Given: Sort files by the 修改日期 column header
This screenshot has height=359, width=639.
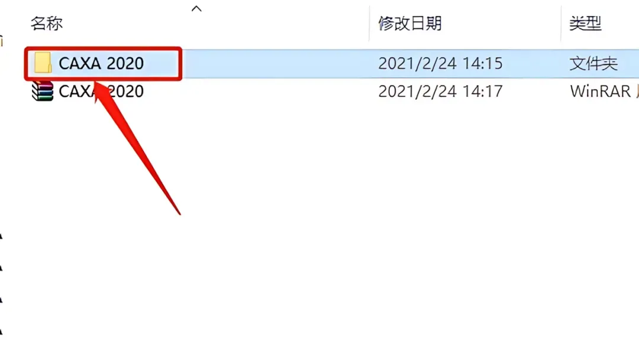Looking at the screenshot, I should [x=409, y=23].
